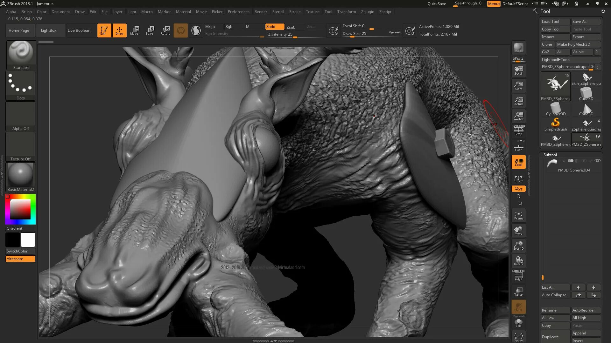Select the Rotate tool in top shelf
611x343 pixels.
pyautogui.click(x=165, y=30)
